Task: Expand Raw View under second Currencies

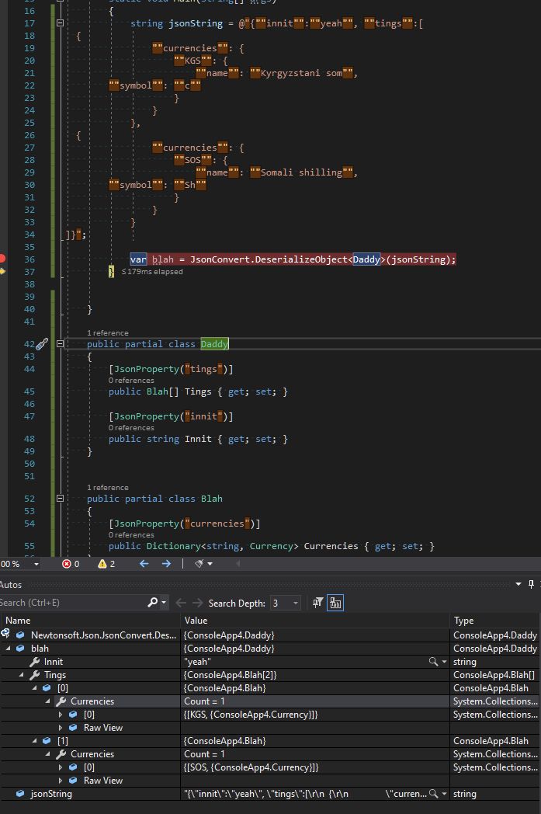Action: [x=61, y=781]
